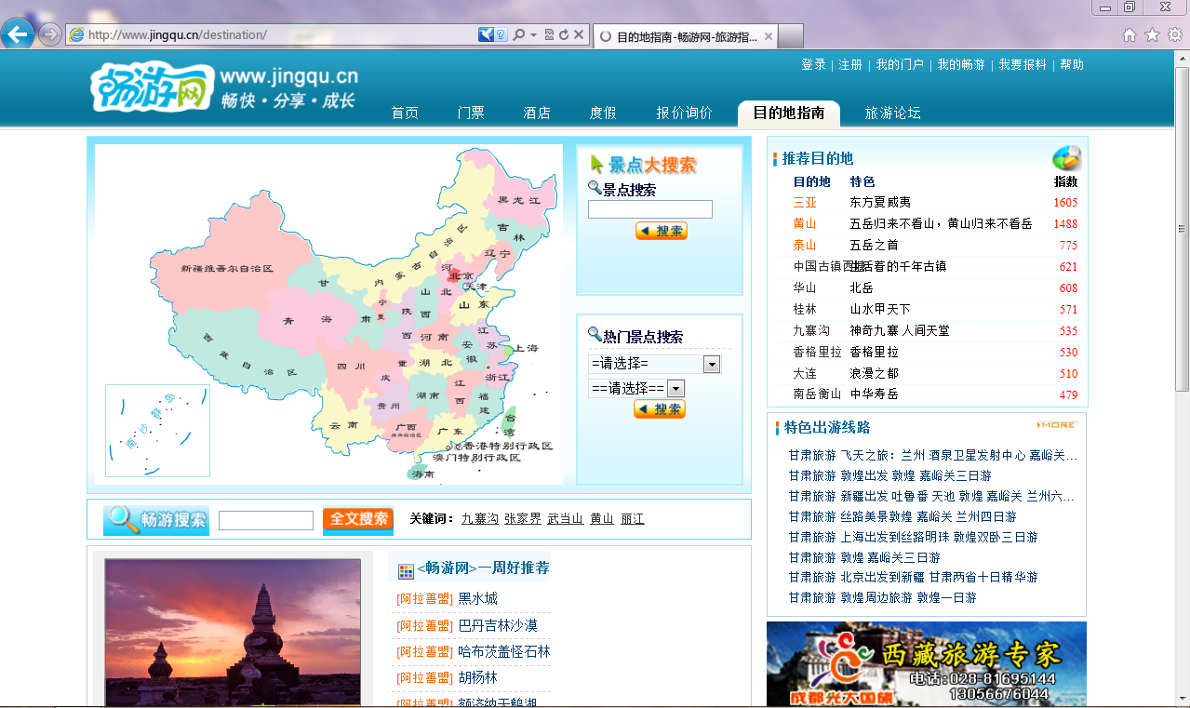This screenshot has height=708, width=1190.
Task: Click keyword link 九寨沟 beside 关键词
Action: [x=480, y=518]
